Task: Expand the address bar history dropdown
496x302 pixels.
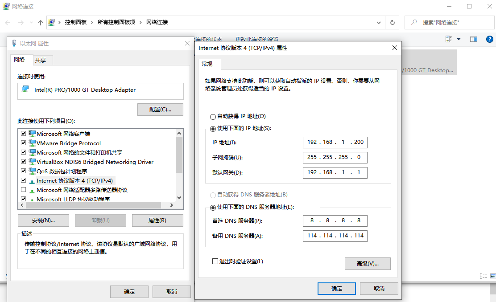Action: tap(378, 22)
